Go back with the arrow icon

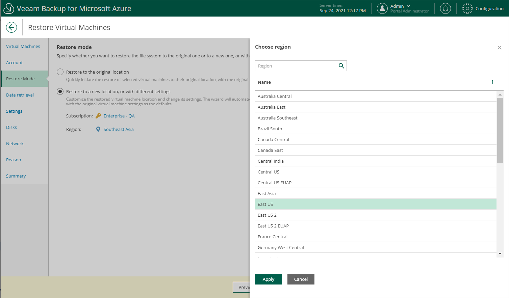11,27
